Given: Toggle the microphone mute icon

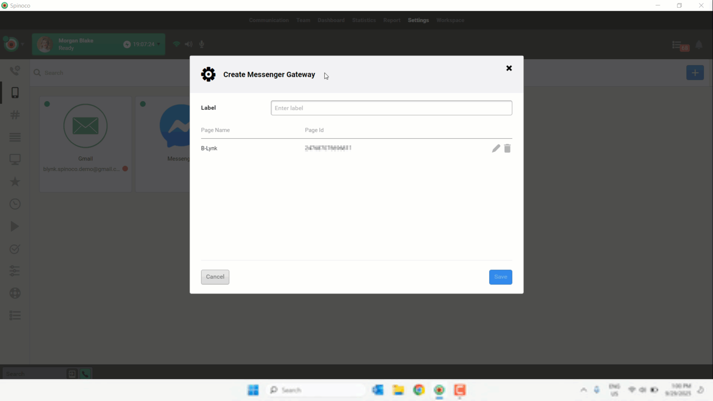Looking at the screenshot, I should tap(202, 44).
